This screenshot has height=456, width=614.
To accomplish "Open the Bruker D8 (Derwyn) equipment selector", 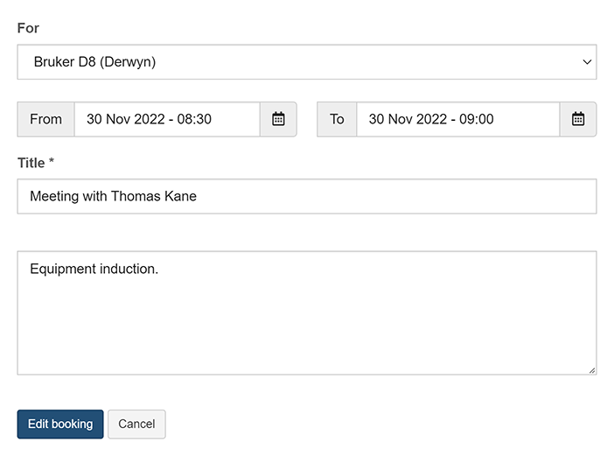I will [x=306, y=62].
